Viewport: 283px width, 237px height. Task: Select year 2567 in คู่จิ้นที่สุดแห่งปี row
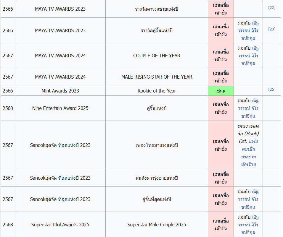pos(8,199)
